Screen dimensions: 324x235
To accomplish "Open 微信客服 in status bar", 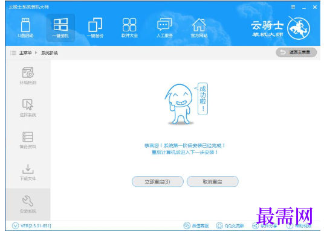I will coord(196,226).
